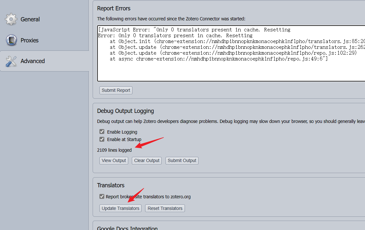Click the Report Errors heading
Viewport: 365px width, 230px height.
coord(114,8)
